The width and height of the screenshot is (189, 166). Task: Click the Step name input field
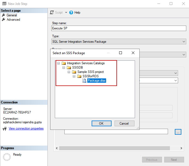[x=119, y=28]
